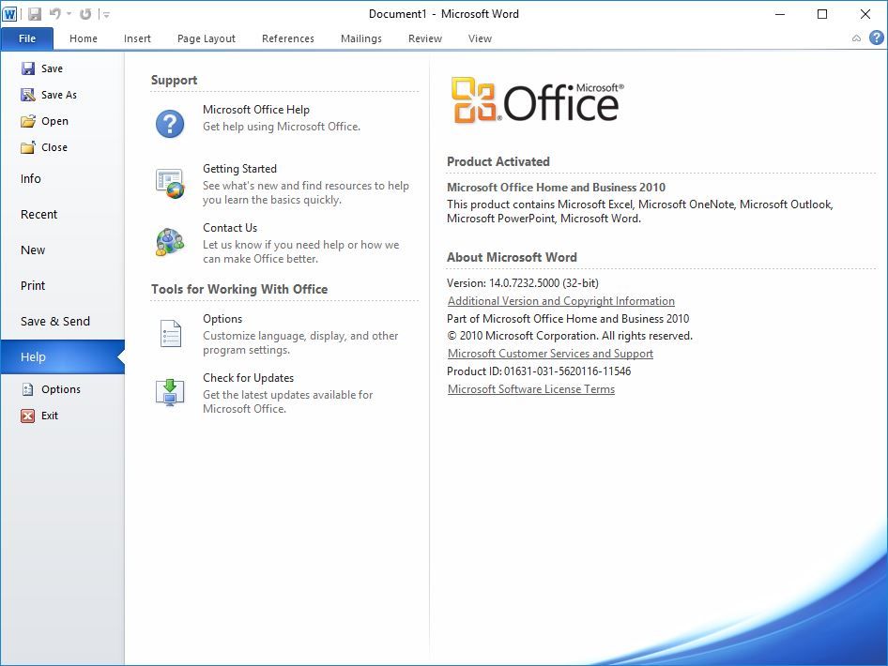
Task: Click the Getting Started globe icon
Action: tap(170, 184)
